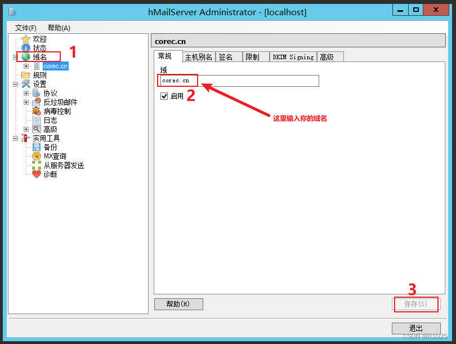The height and width of the screenshot is (344, 456).
Task: Click the Anti-spam (反垃圾邮件) icon
Action: (37, 102)
